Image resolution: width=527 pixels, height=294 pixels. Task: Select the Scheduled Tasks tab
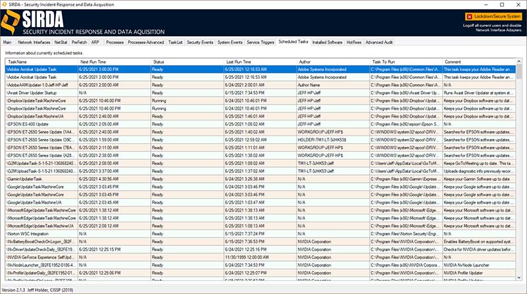(x=293, y=41)
